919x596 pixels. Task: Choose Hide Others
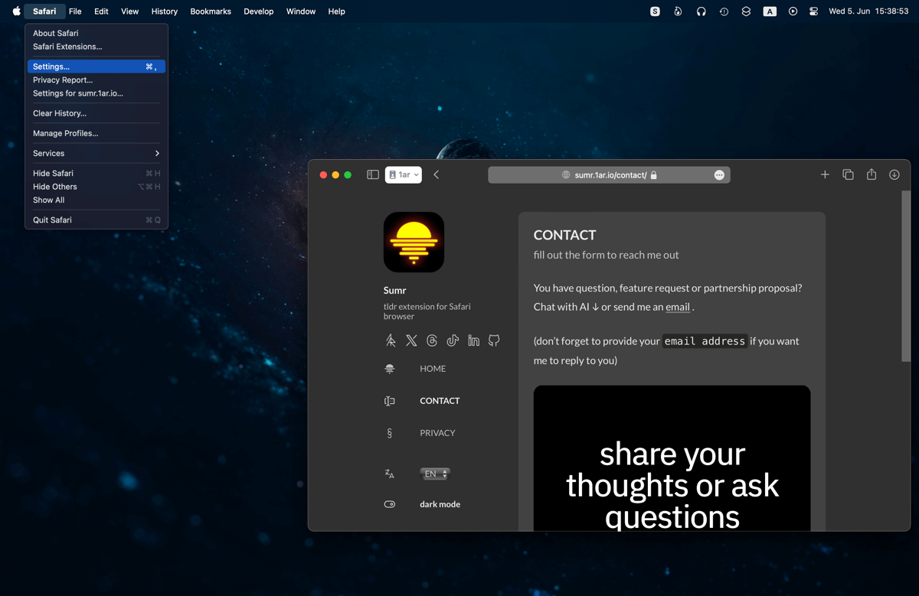point(96,187)
